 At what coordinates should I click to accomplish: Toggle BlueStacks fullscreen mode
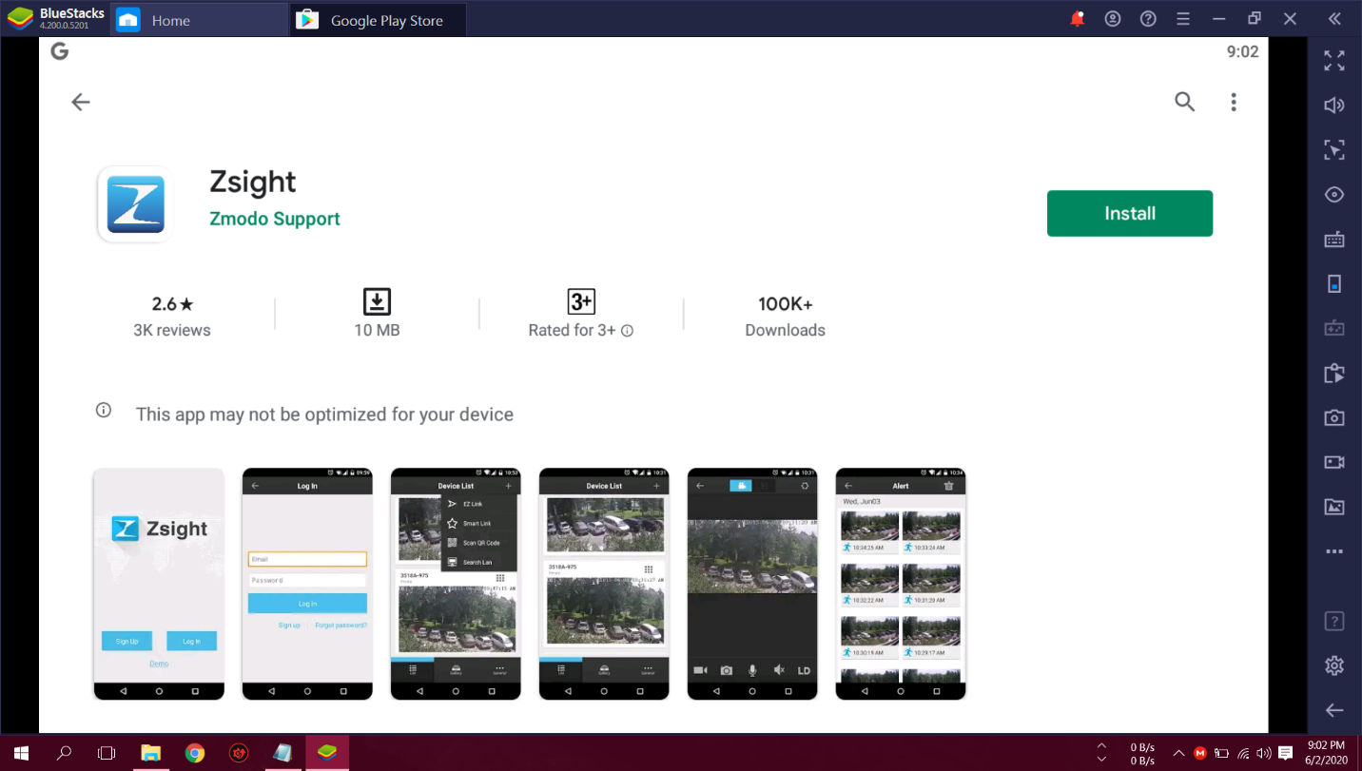tap(1334, 61)
